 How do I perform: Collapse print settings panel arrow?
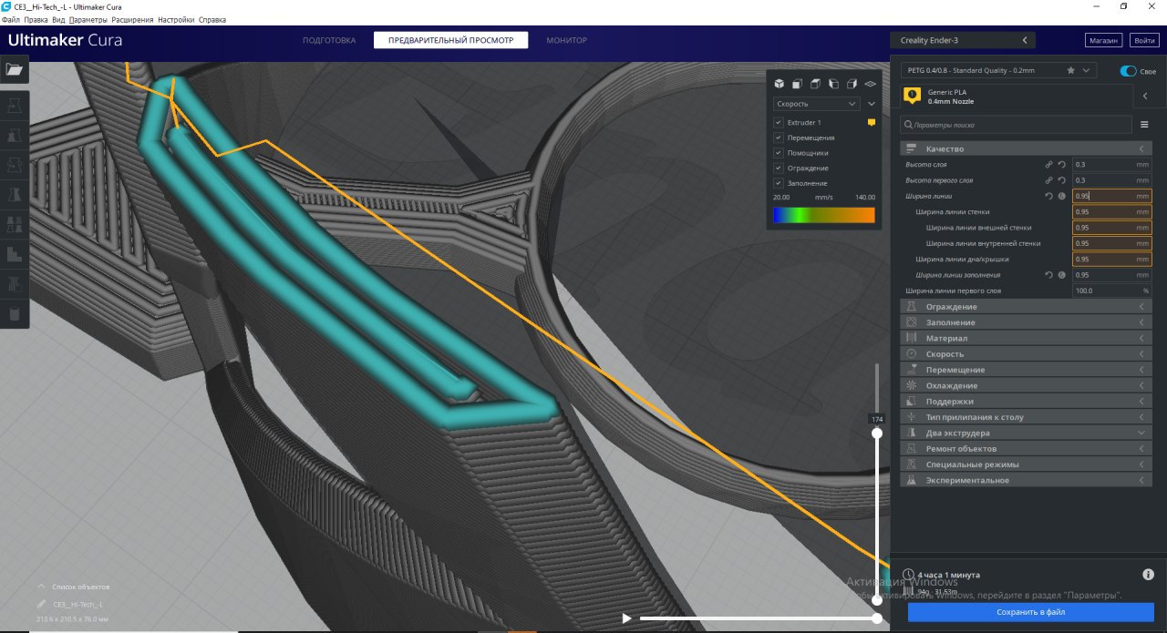click(1145, 96)
